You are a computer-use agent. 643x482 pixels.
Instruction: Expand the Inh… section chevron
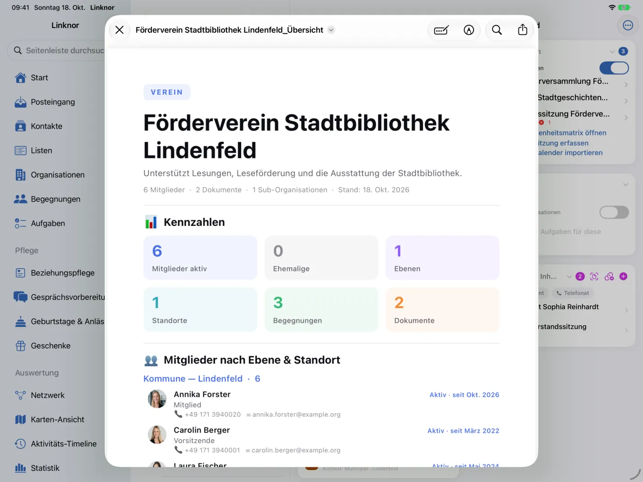pos(570,276)
